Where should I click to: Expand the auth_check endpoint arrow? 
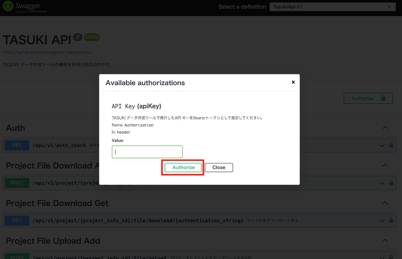pos(382,146)
